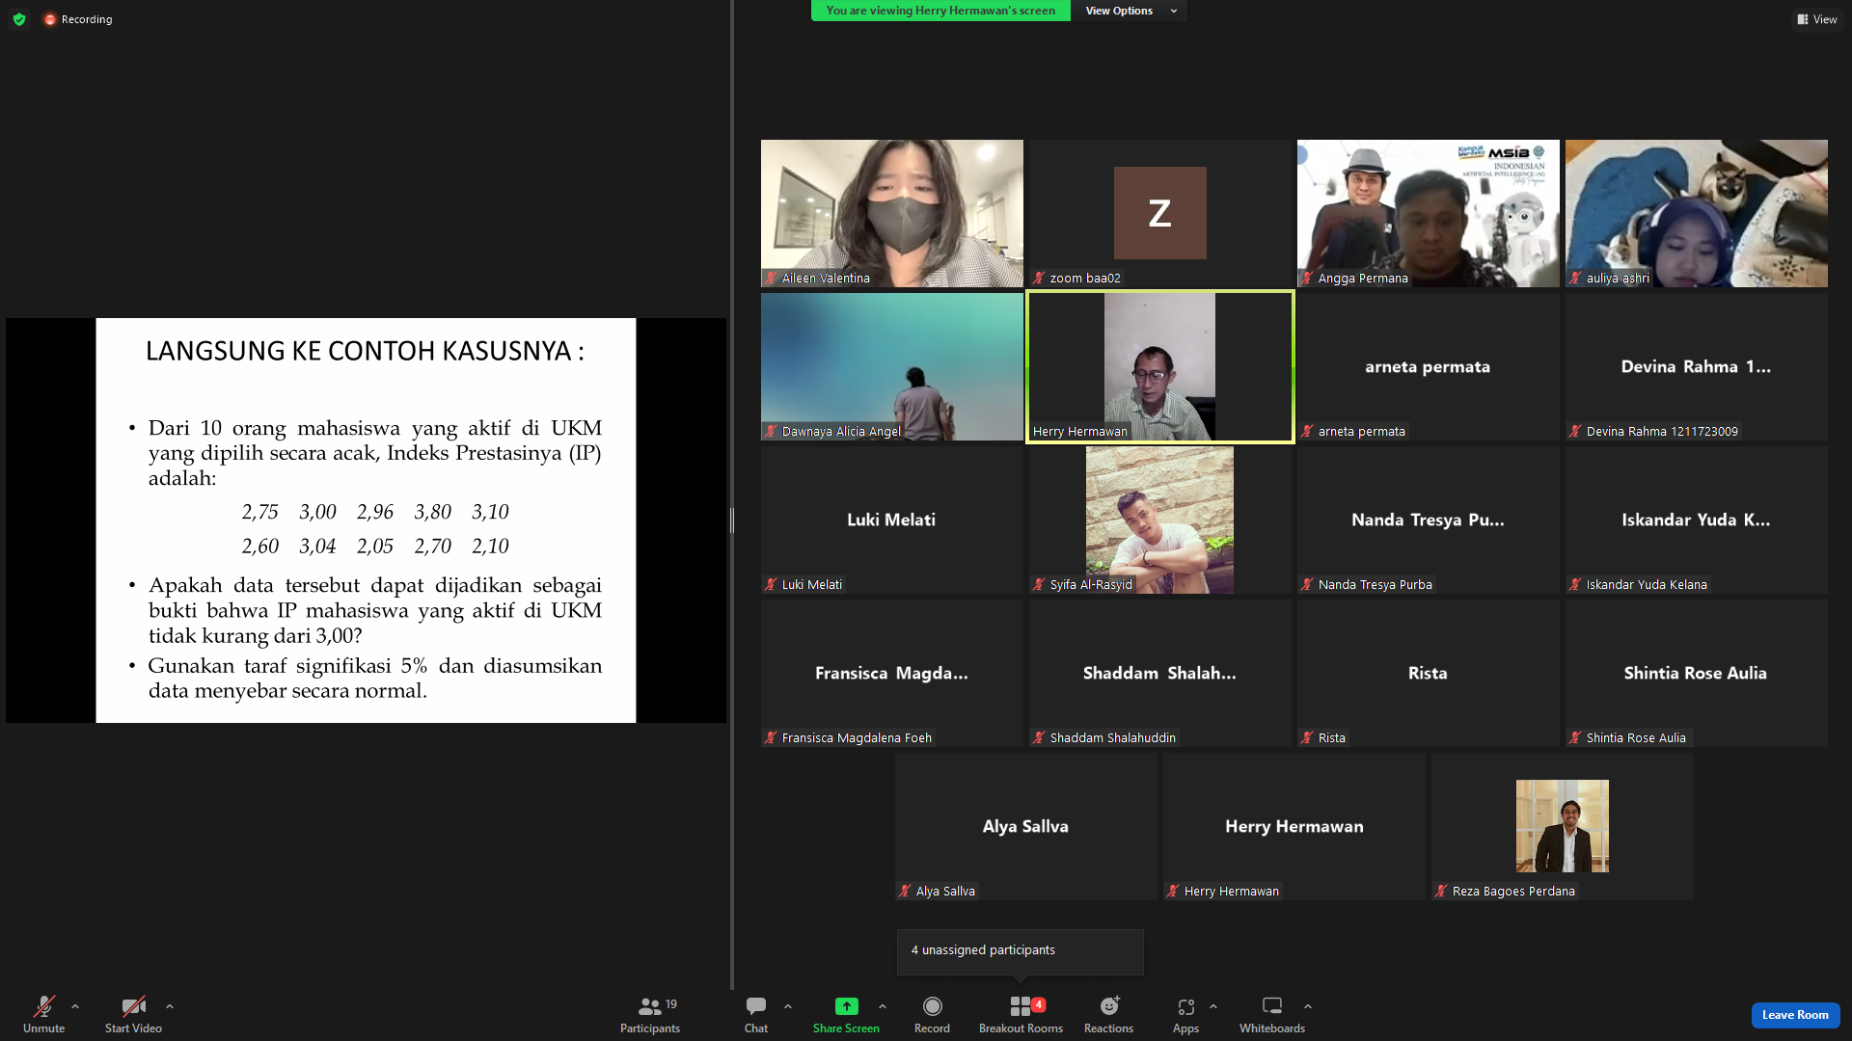
Task: Expand share options arrow next to Share Screen
Action: point(883,1006)
